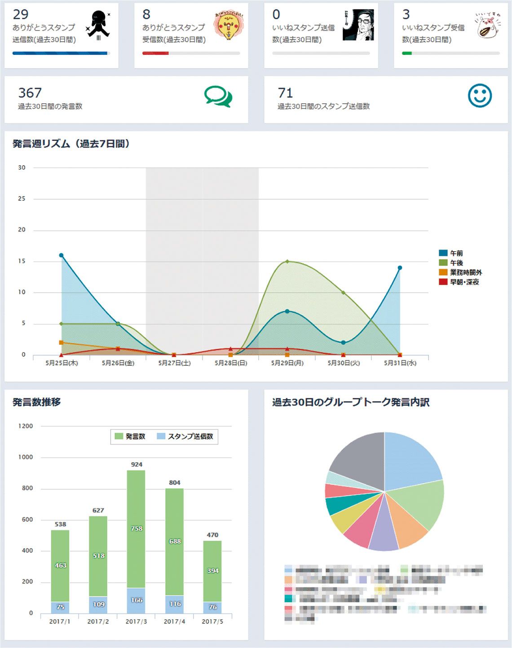Toggle the 業務時間外 legend series
512x648 pixels.
(x=460, y=272)
